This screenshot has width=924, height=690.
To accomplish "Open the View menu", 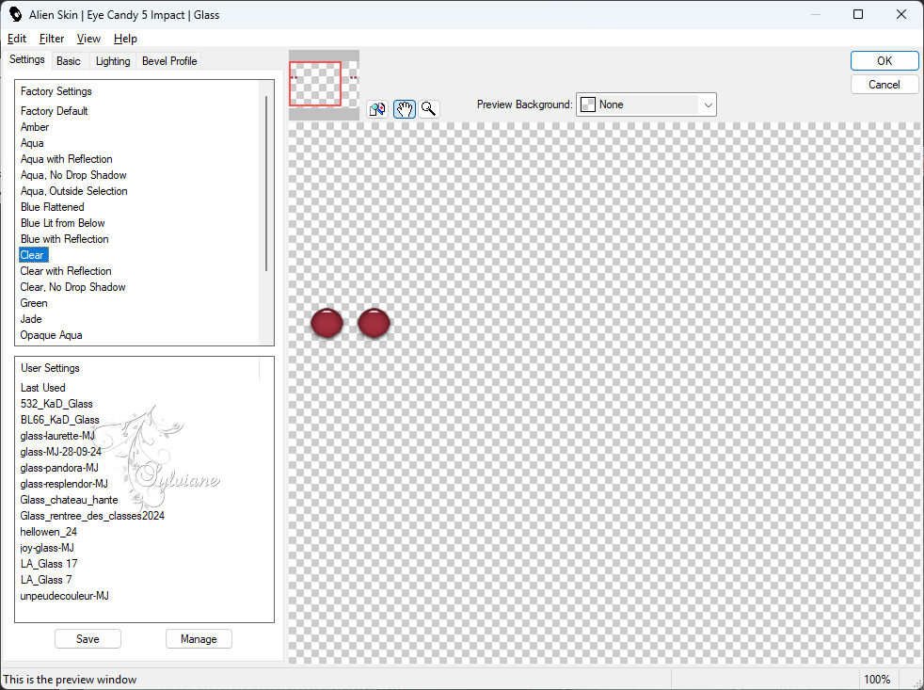I will click(88, 39).
